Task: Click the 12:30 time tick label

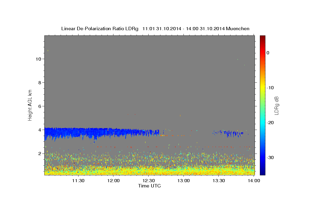Action: point(149,181)
